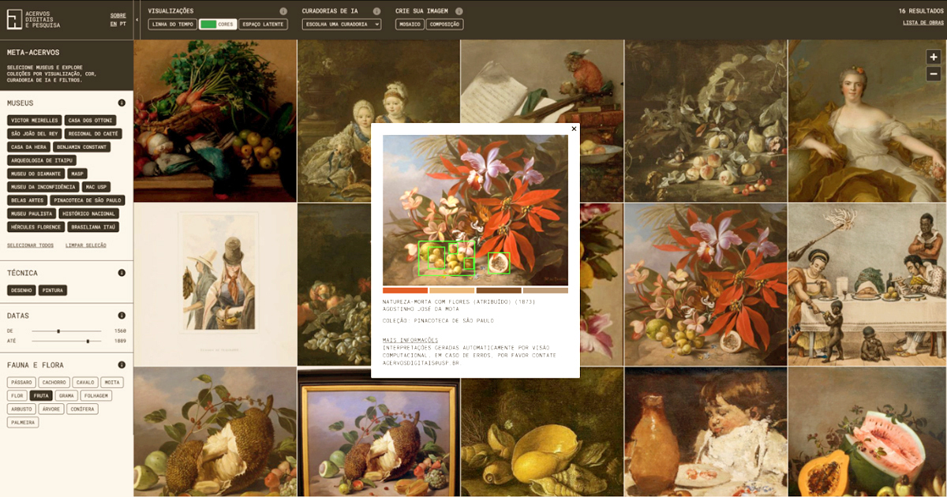947x497 pixels.
Task: Click info icon beside Curadorias de IA
Action: click(x=376, y=12)
